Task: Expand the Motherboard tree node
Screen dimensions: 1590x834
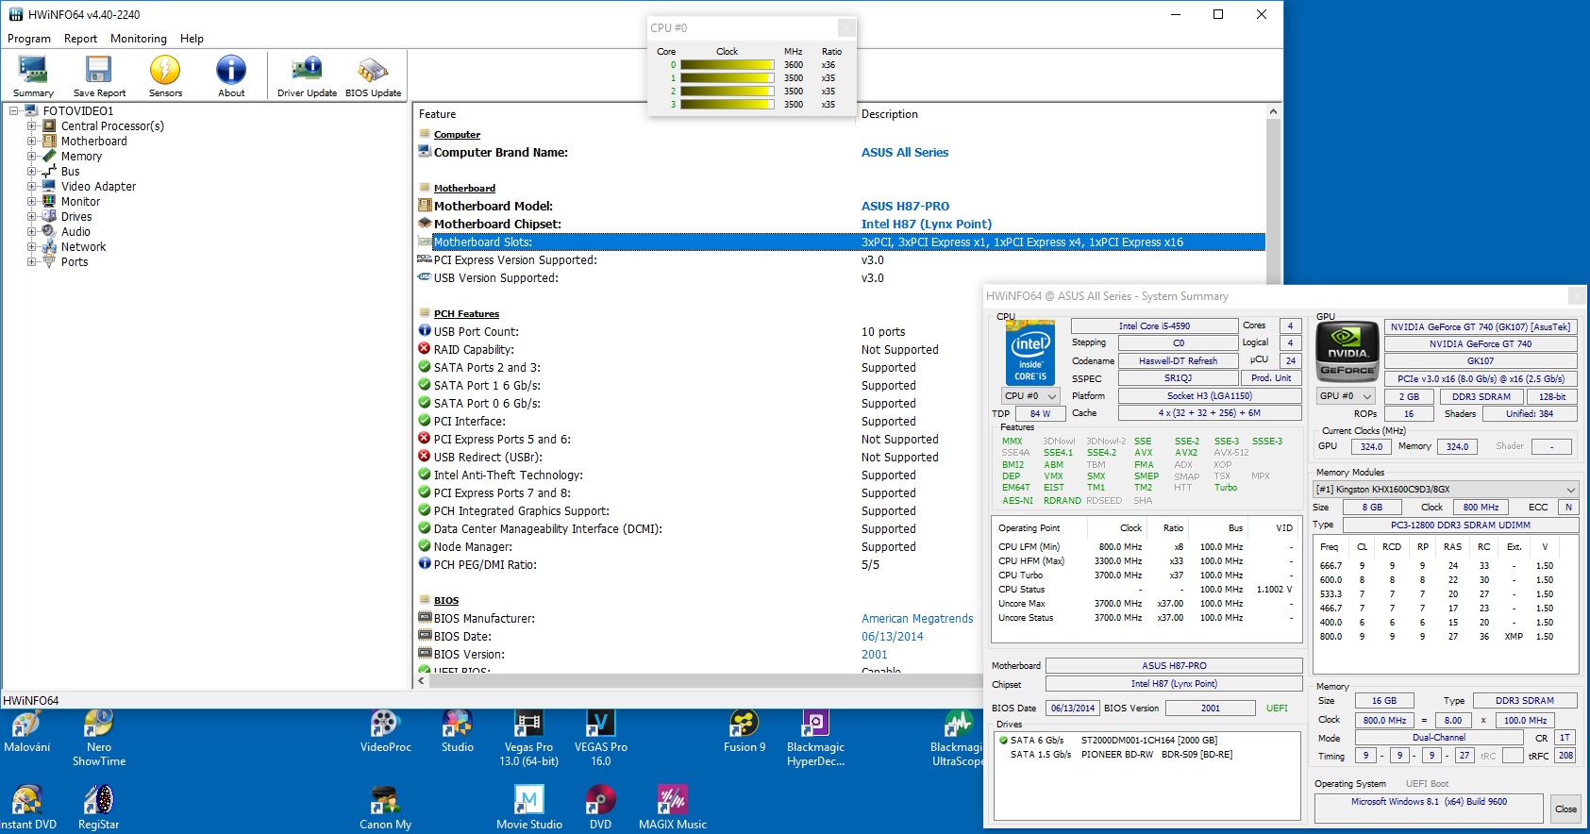Action: tap(32, 142)
